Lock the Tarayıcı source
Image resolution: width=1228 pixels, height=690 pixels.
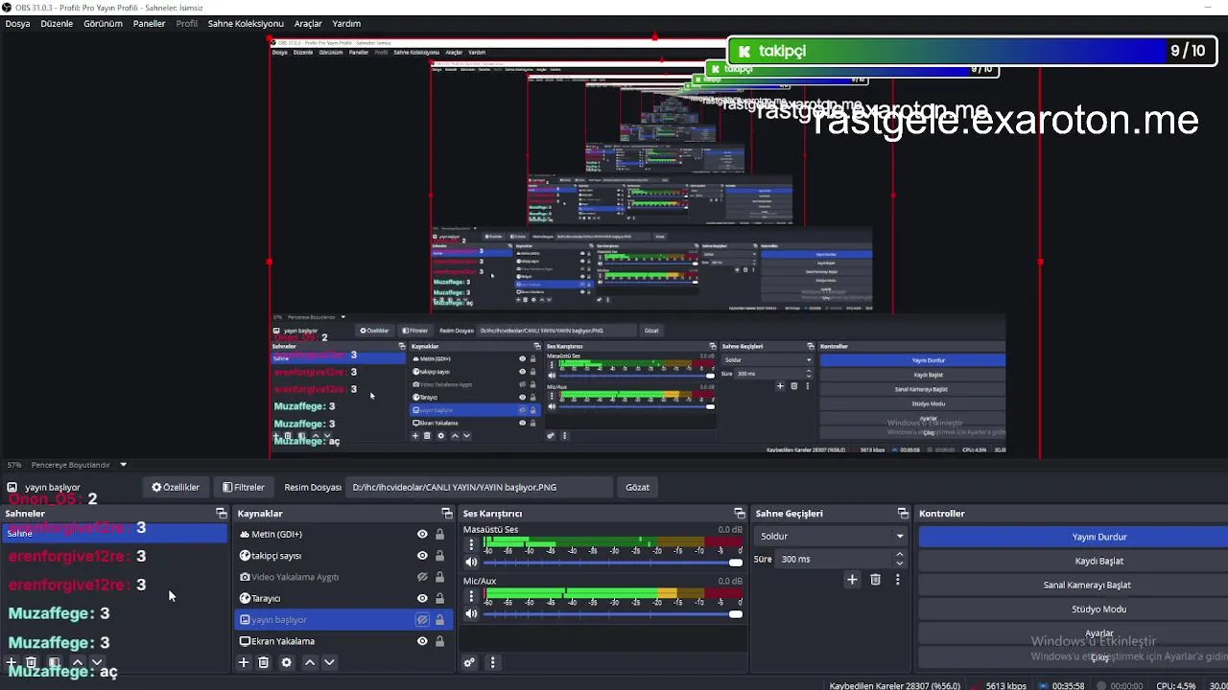pyautogui.click(x=439, y=598)
